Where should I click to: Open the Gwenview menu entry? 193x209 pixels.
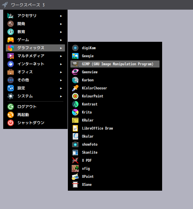coord(115,72)
